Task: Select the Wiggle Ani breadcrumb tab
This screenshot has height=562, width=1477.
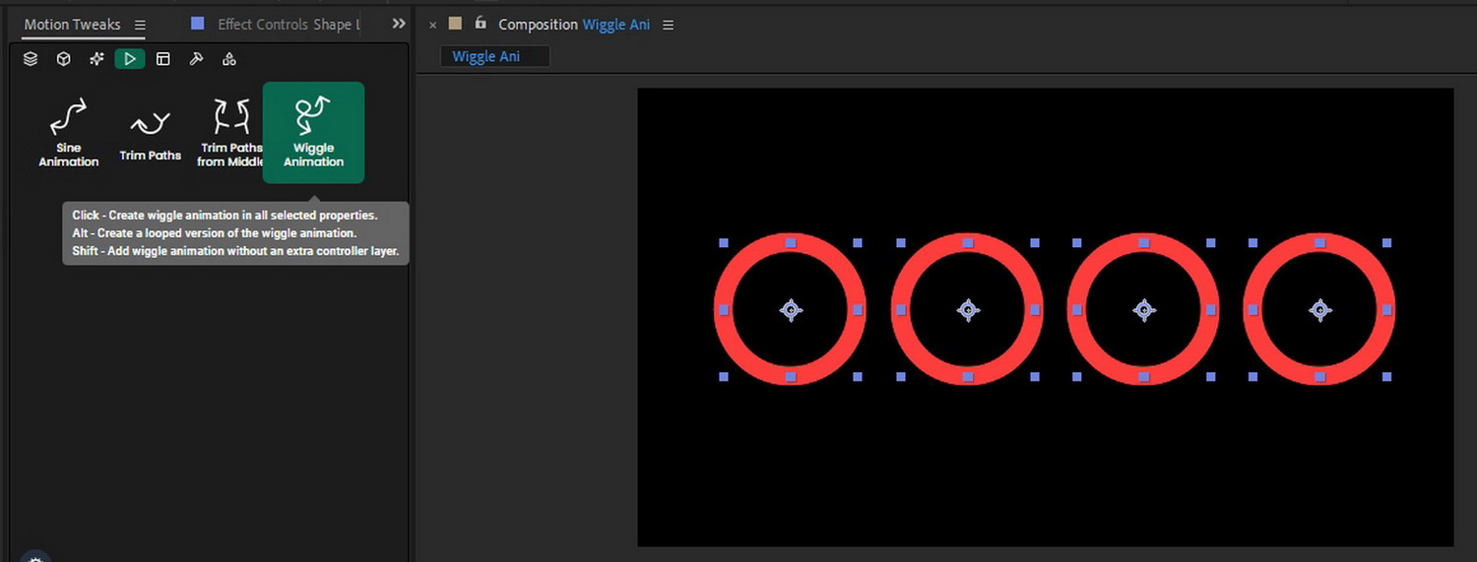Action: pyautogui.click(x=494, y=56)
